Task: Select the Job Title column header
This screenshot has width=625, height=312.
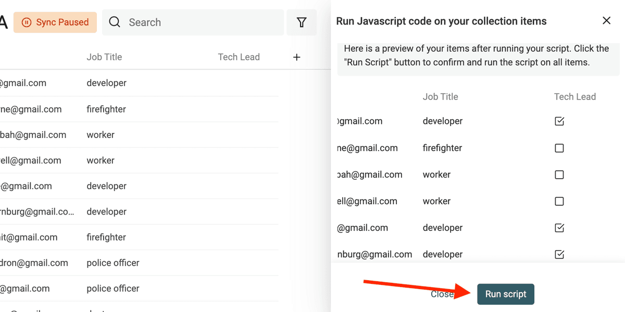Action: 104,57
